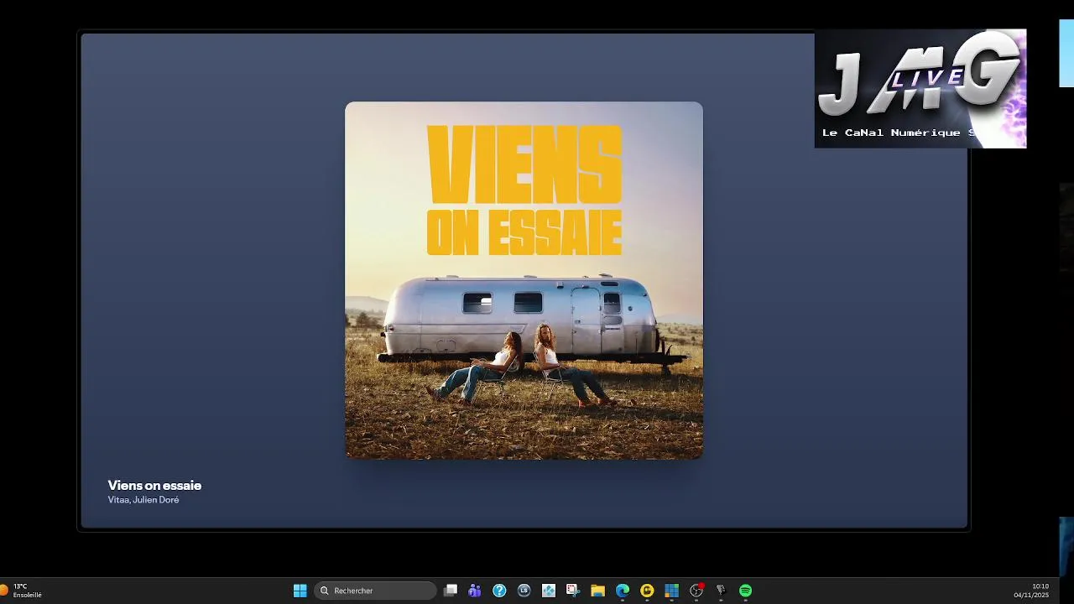Open the dark grey taskbar app beside Spotify

point(721,591)
